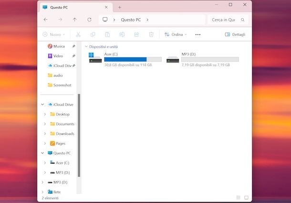Close the Questo PC tab
The height and width of the screenshot is (203, 291).
[x=106, y=7]
